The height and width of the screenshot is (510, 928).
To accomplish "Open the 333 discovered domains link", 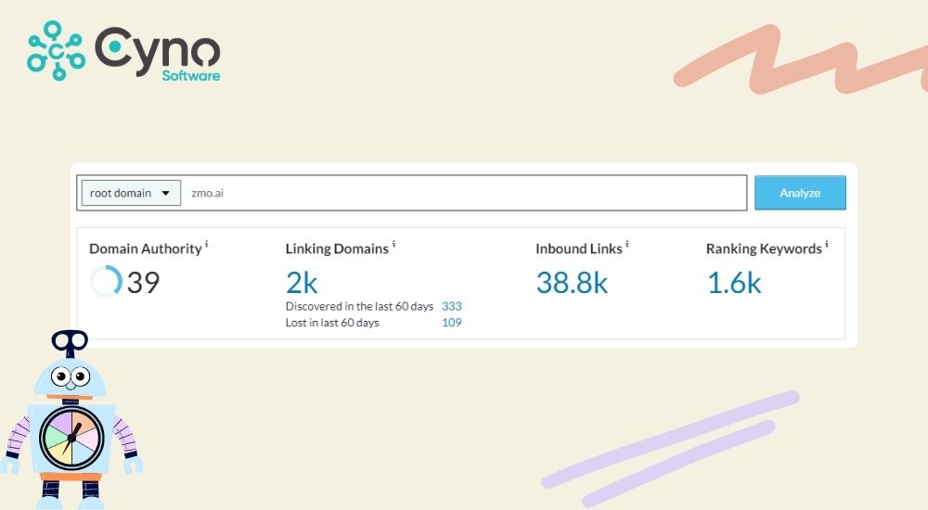I will (x=452, y=306).
